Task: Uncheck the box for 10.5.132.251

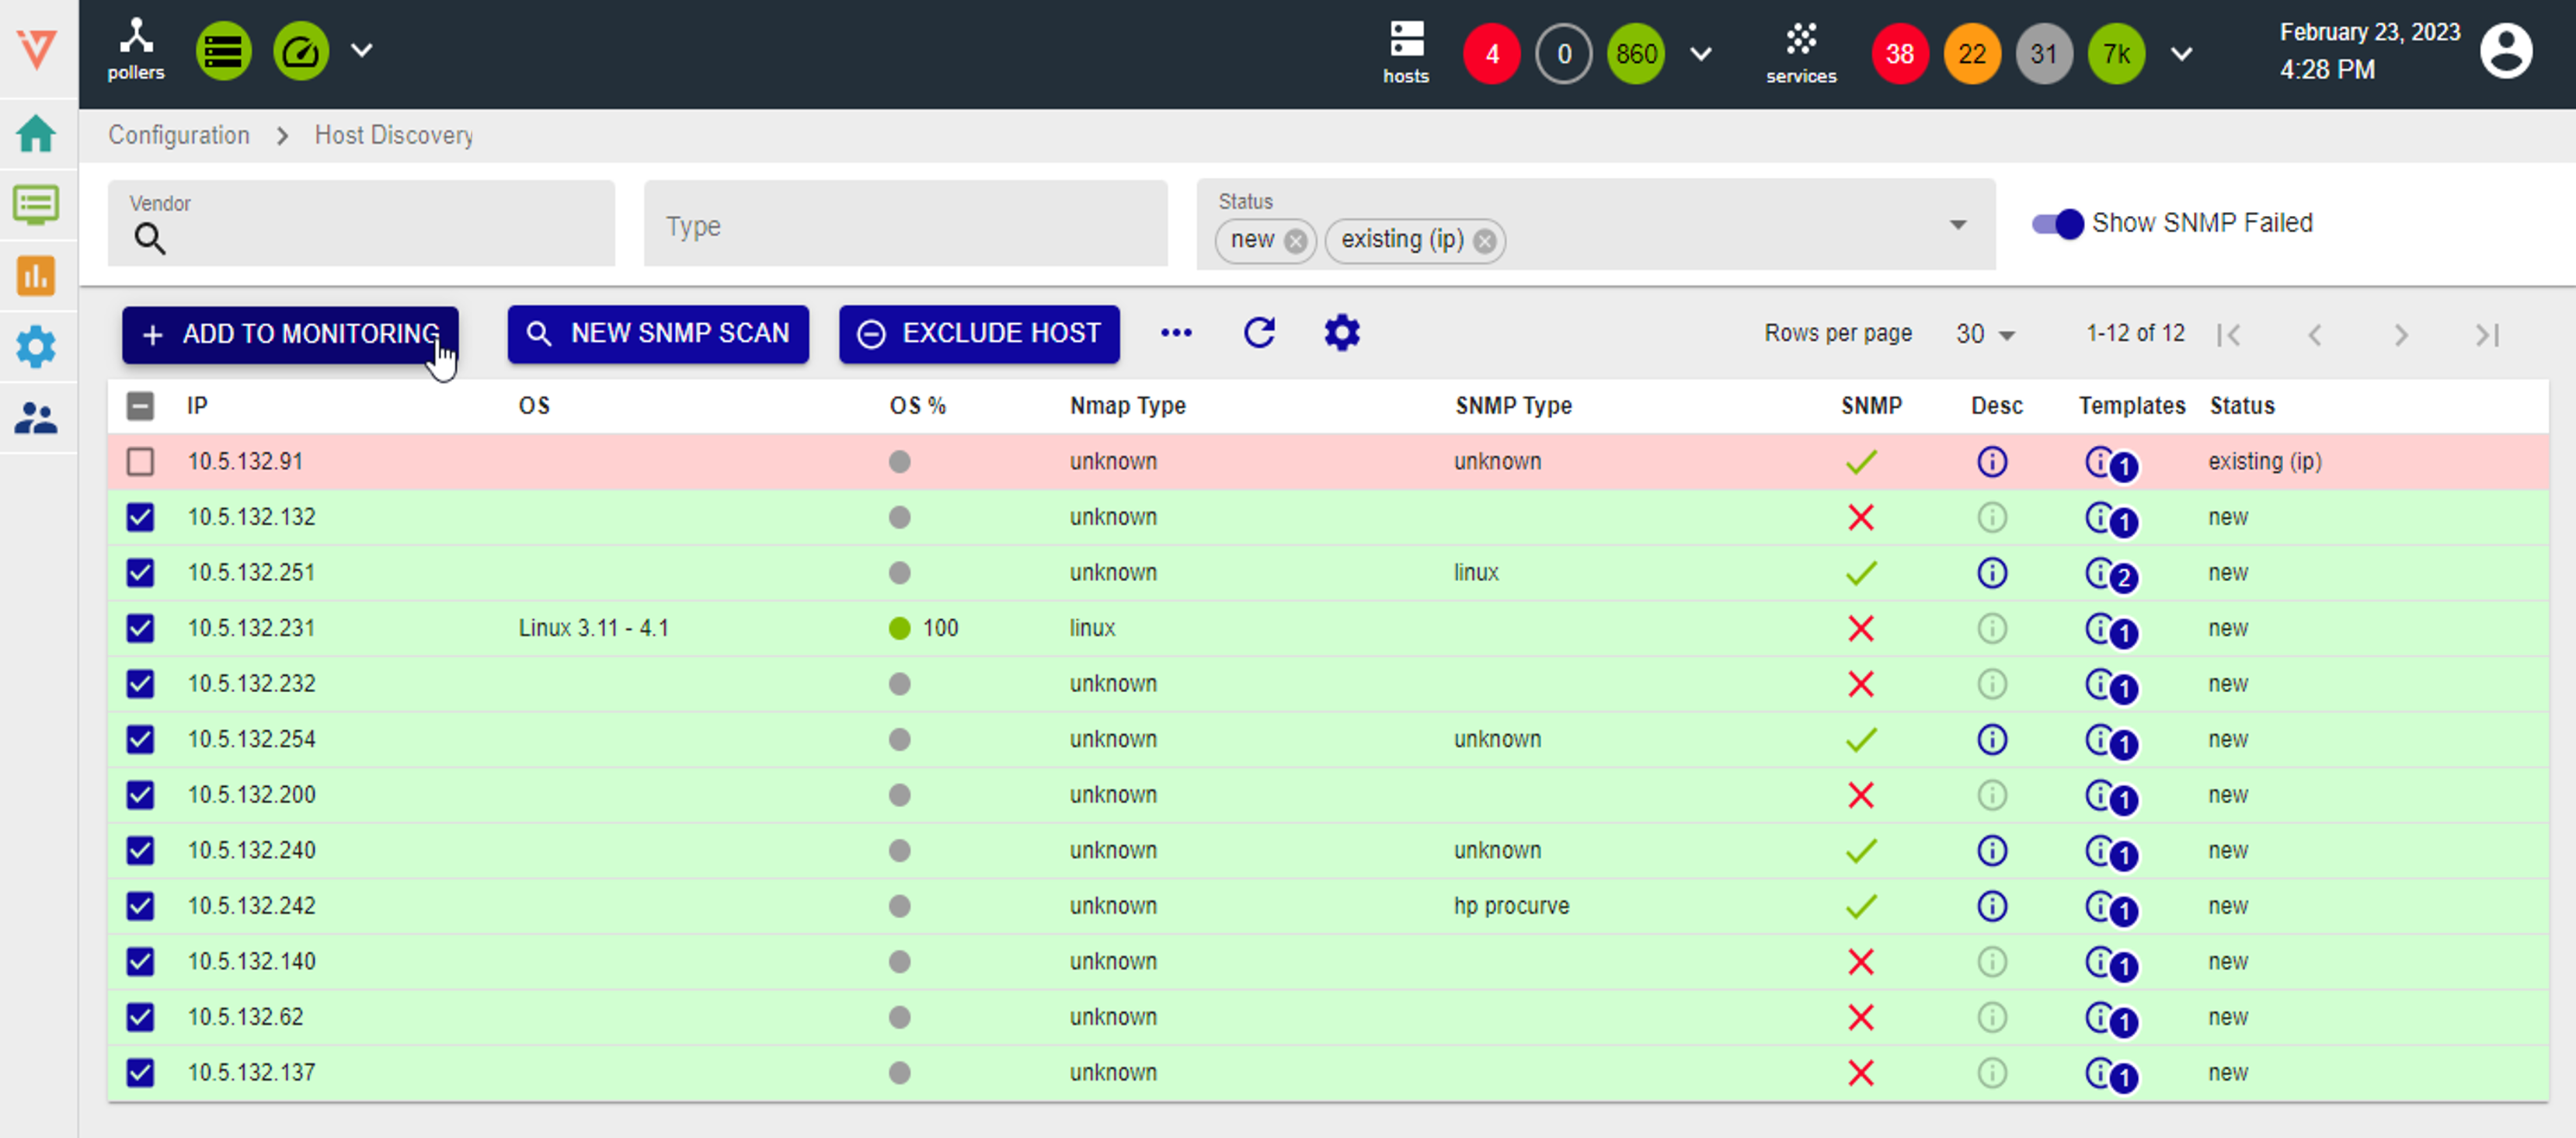Action: tap(141, 573)
